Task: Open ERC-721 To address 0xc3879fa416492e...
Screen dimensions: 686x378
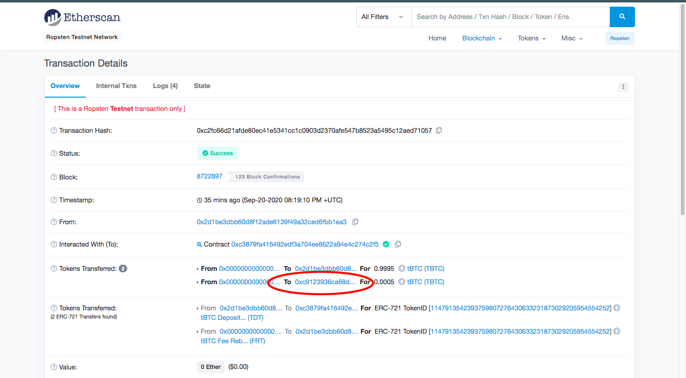Action: click(x=327, y=308)
